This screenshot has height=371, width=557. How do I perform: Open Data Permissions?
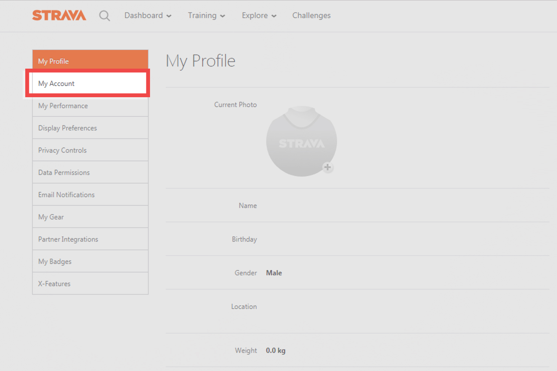[x=90, y=173]
